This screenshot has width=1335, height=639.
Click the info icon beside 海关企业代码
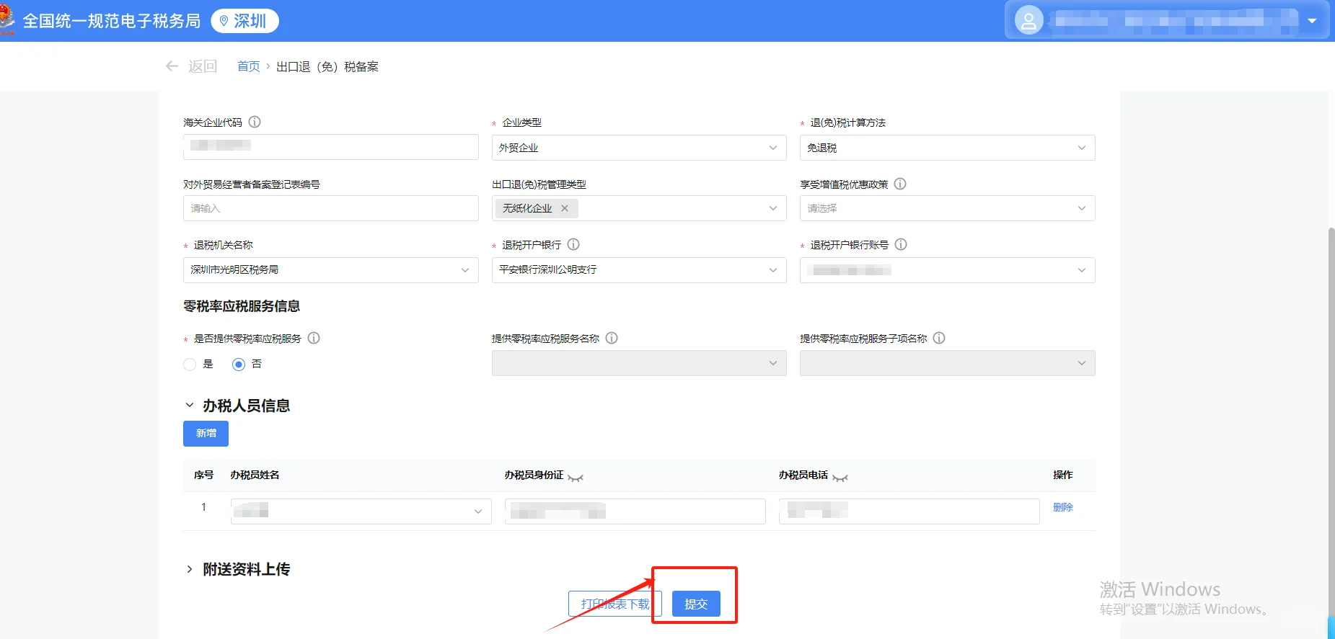click(x=255, y=122)
